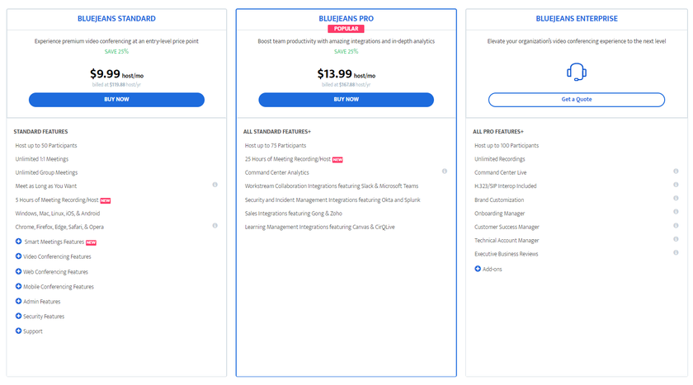The image size is (693, 385).
Task: Click info icon next to Executive Business Reviews
Action: 675,253
